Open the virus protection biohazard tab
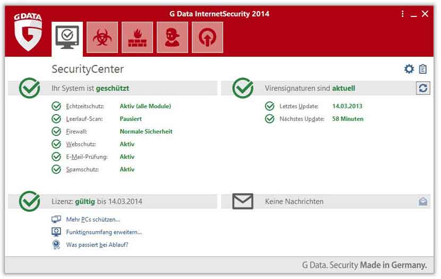 point(102,38)
